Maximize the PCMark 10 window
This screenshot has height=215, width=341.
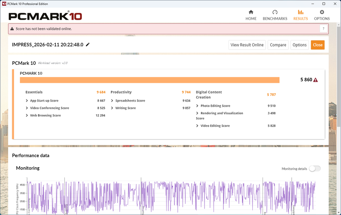tap(324, 4)
